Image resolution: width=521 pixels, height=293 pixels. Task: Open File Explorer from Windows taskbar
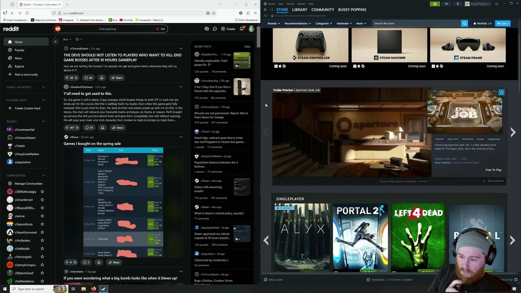click(x=83, y=289)
